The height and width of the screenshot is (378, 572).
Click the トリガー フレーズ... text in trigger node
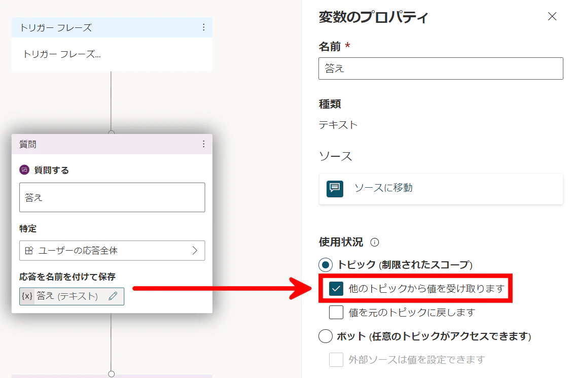[x=62, y=54]
